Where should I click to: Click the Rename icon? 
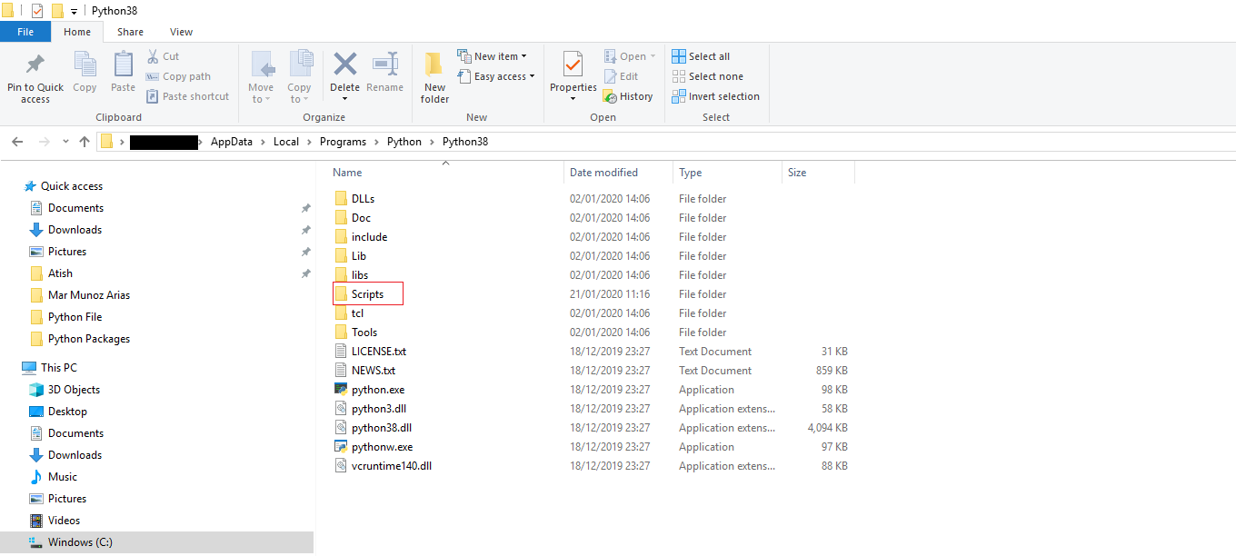(384, 68)
